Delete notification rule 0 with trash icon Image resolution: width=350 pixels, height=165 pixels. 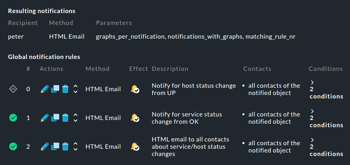coord(65,89)
